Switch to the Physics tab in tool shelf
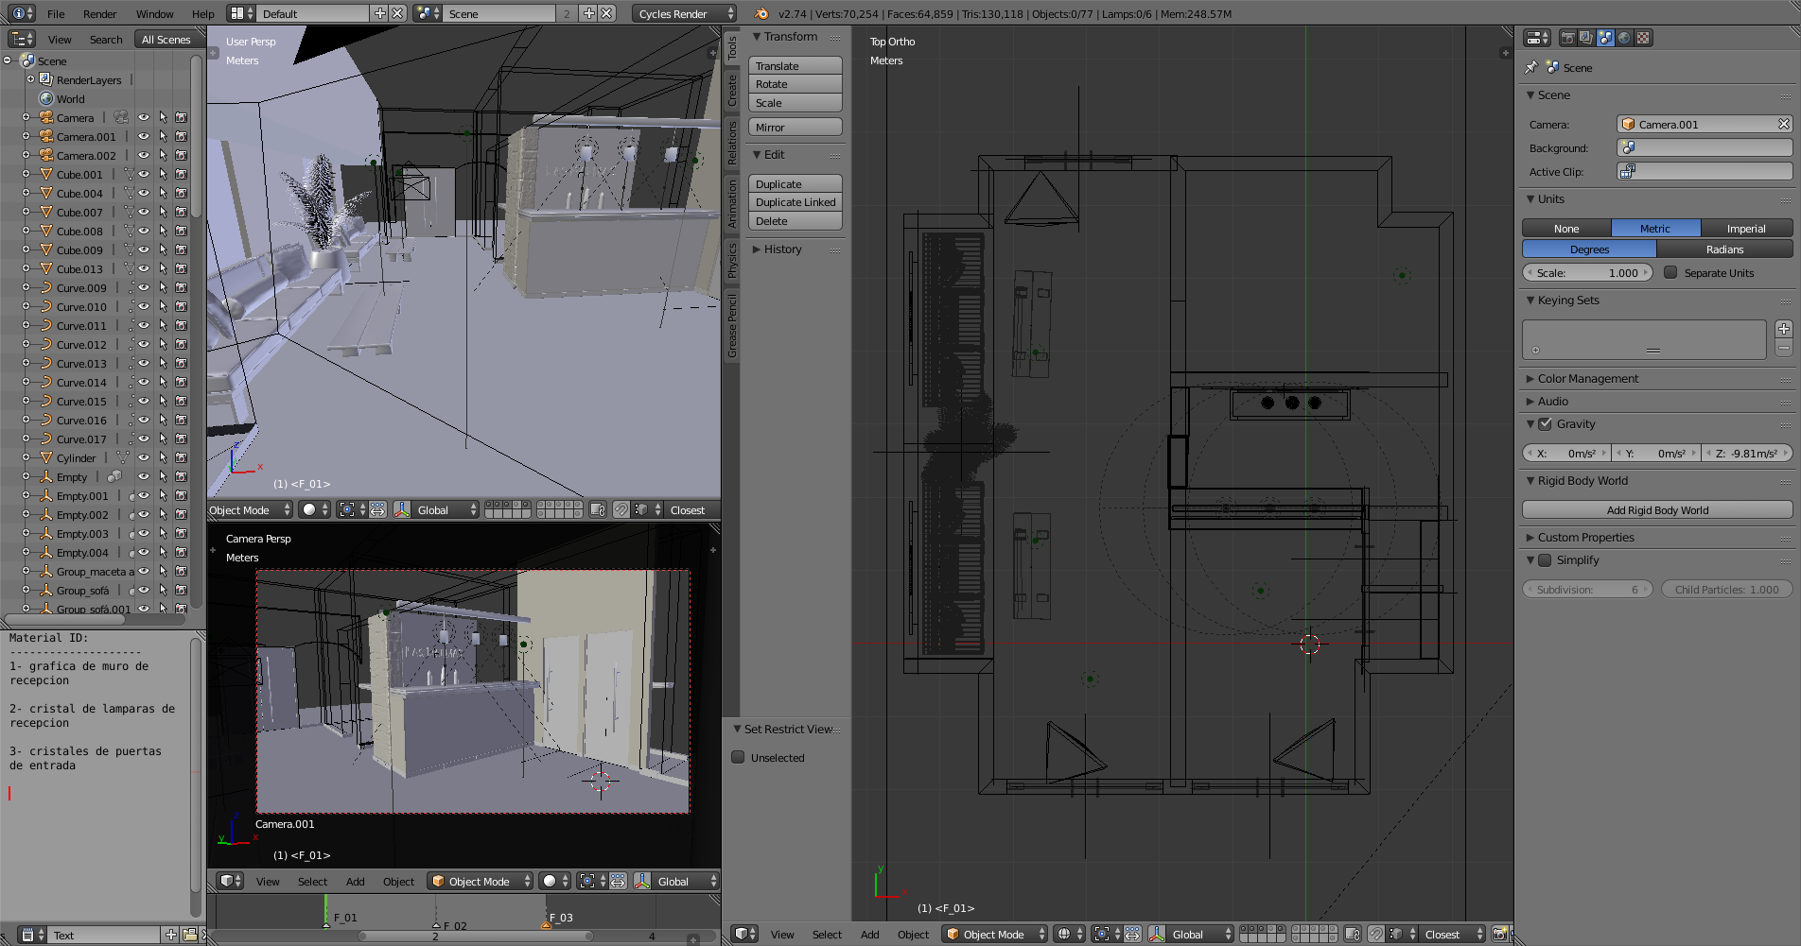 (x=731, y=261)
